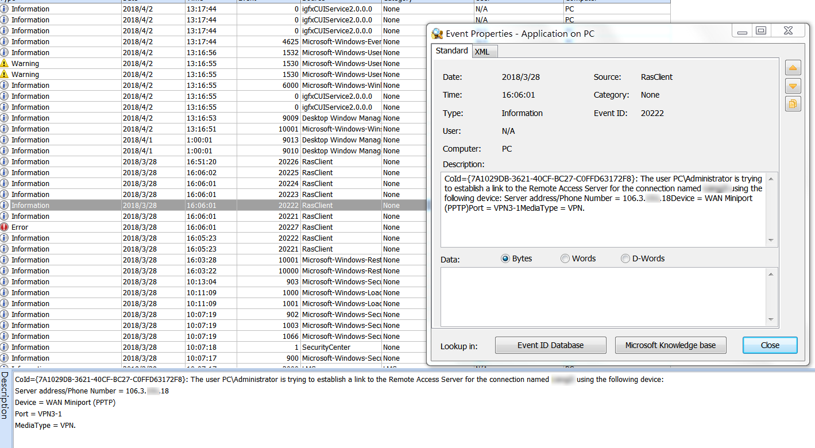Click the Event Properties window title icon
The width and height of the screenshot is (815, 448).
pos(437,33)
